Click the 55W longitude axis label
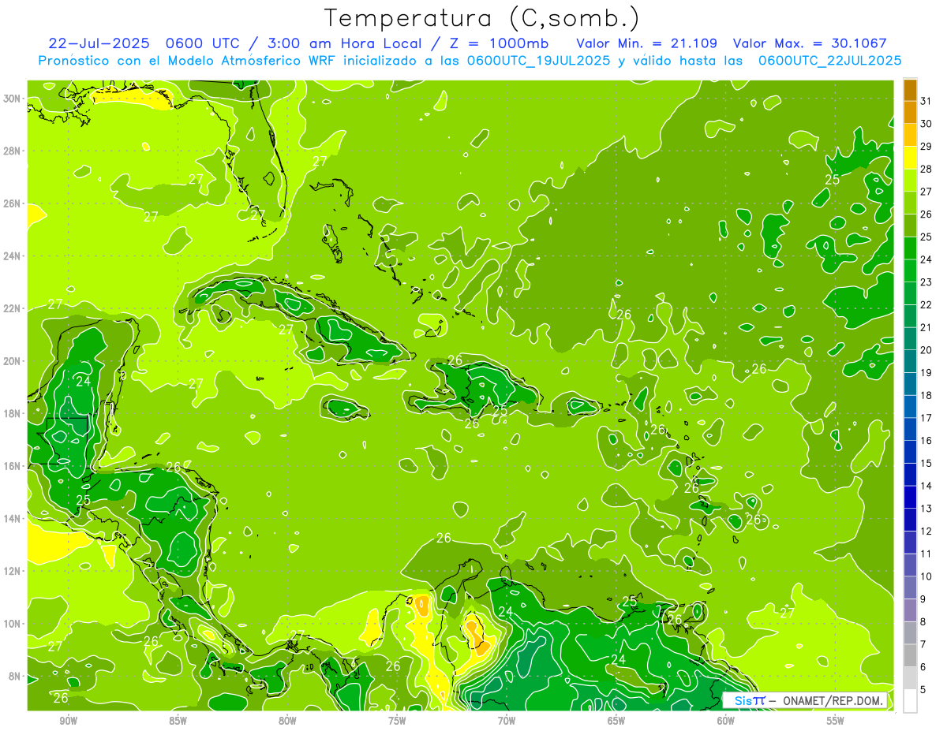The width and height of the screenshot is (947, 731). (835, 721)
